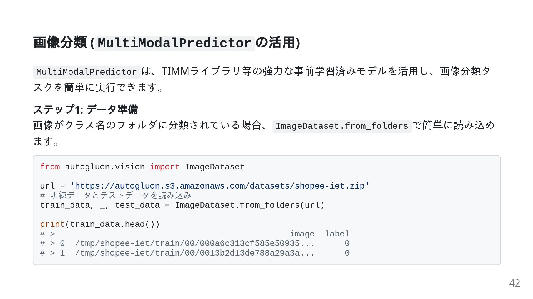This screenshot has height=299, width=533.
Task: Click the inline ImageDataset.from_folders code label
Action: pyautogui.click(x=342, y=126)
